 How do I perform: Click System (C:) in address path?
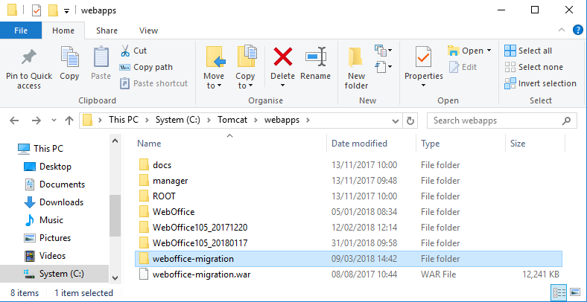tap(178, 120)
